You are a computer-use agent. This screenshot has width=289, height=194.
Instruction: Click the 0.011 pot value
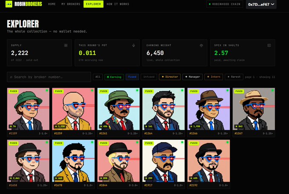[x=87, y=53]
